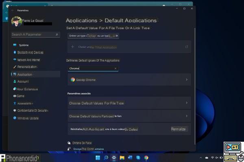Open the Accessibility settings category
The height and width of the screenshot is (162, 244).
(36, 103)
